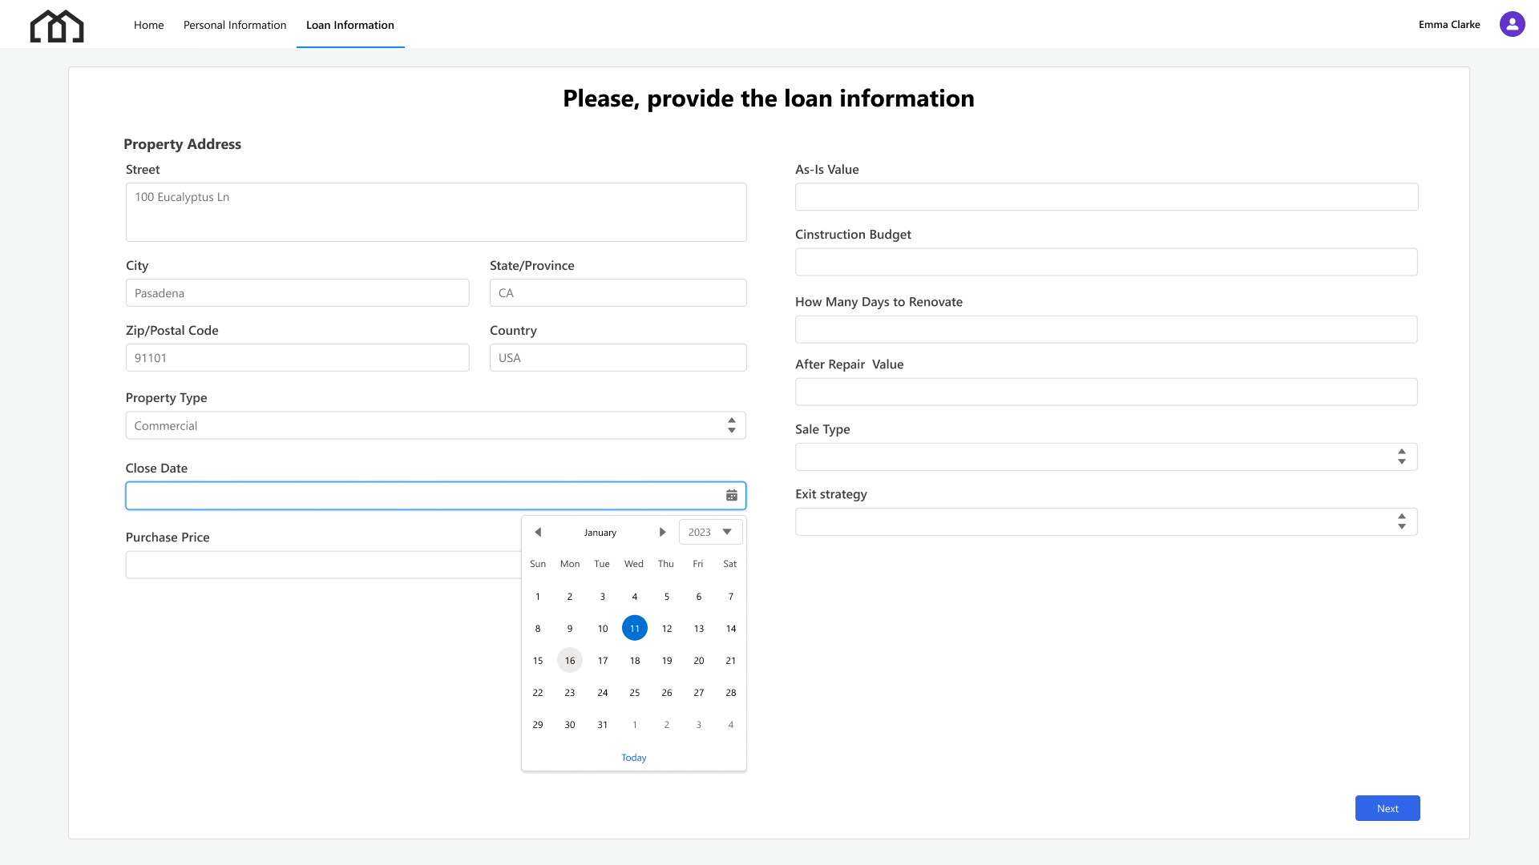Open the 2023 year dropdown
The width and height of the screenshot is (1539, 865).
[x=710, y=532]
